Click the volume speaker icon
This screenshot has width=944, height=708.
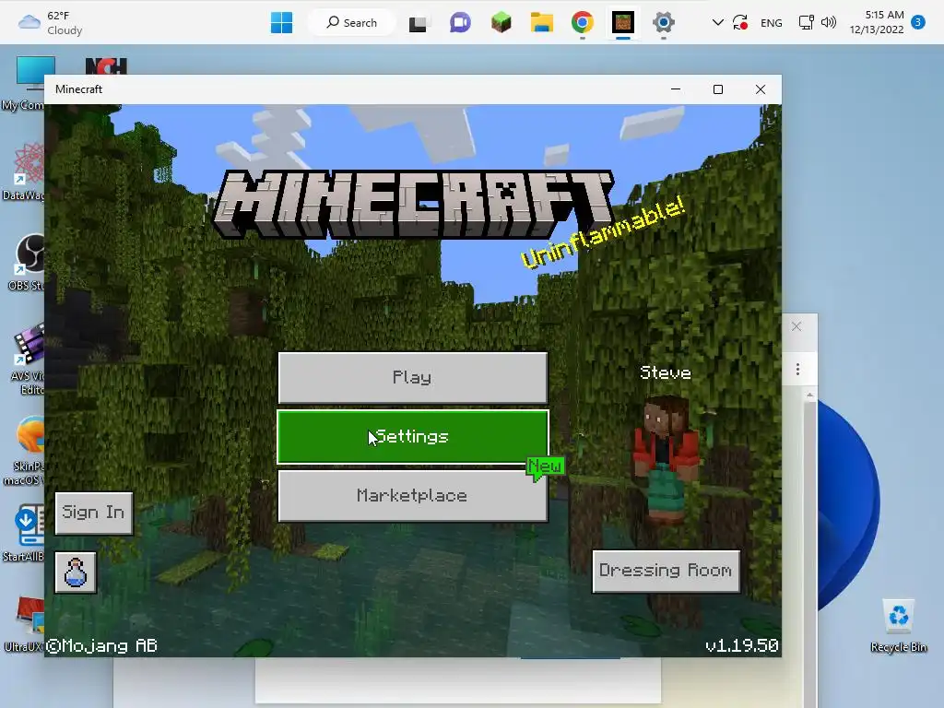(x=829, y=23)
